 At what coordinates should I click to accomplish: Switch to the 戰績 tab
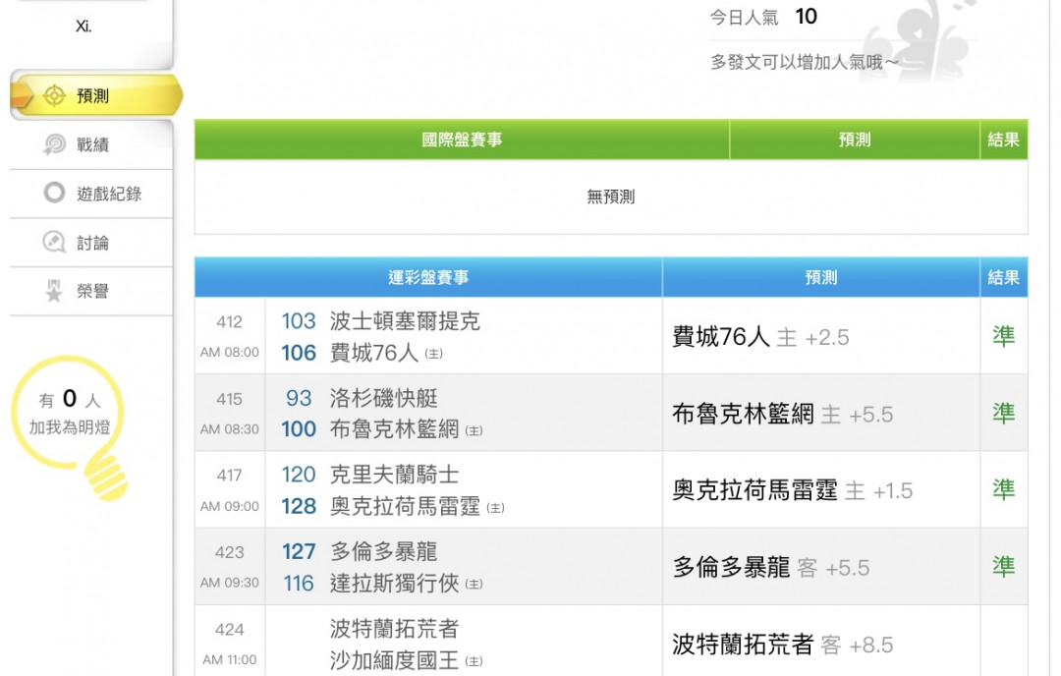pos(91,144)
